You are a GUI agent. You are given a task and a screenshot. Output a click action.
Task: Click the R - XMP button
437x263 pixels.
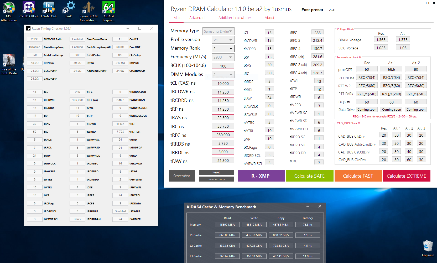coord(261,176)
